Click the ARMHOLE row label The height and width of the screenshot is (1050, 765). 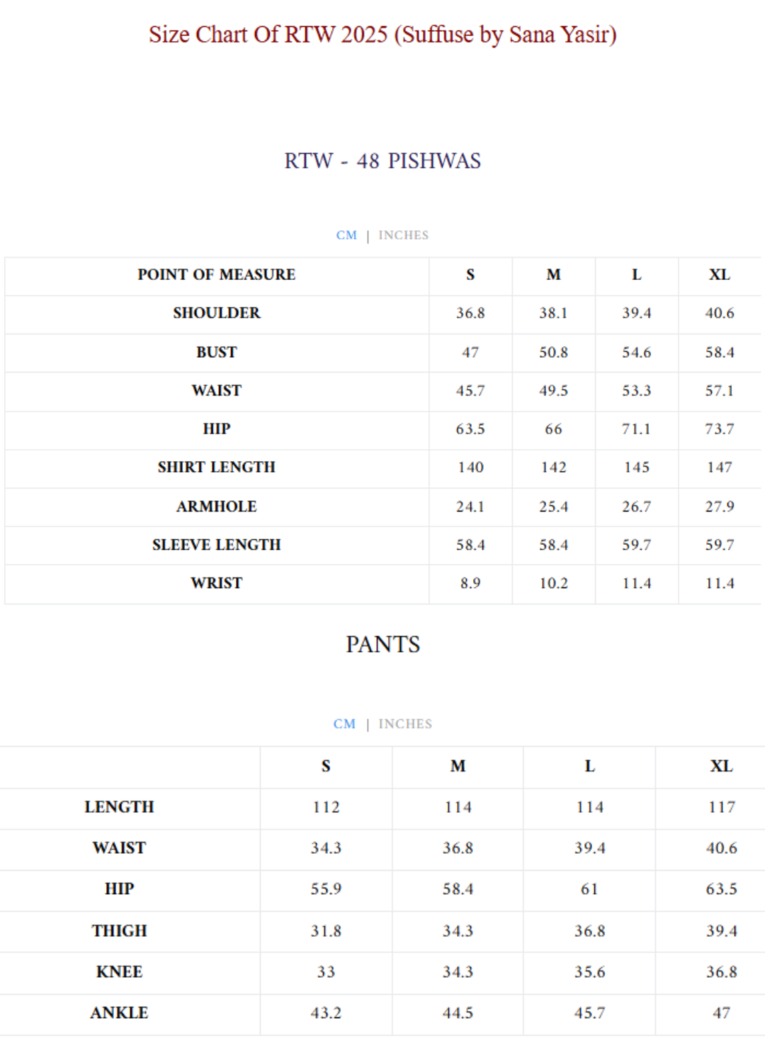pyautogui.click(x=216, y=507)
